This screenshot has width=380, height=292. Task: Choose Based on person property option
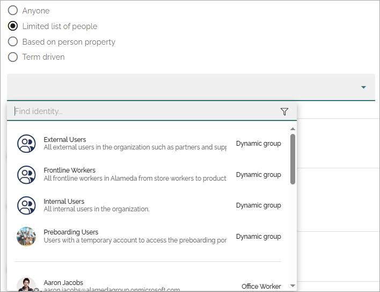13,41
